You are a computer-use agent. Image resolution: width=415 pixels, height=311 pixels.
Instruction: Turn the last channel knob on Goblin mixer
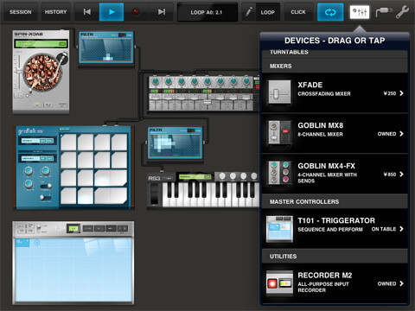(x=246, y=81)
